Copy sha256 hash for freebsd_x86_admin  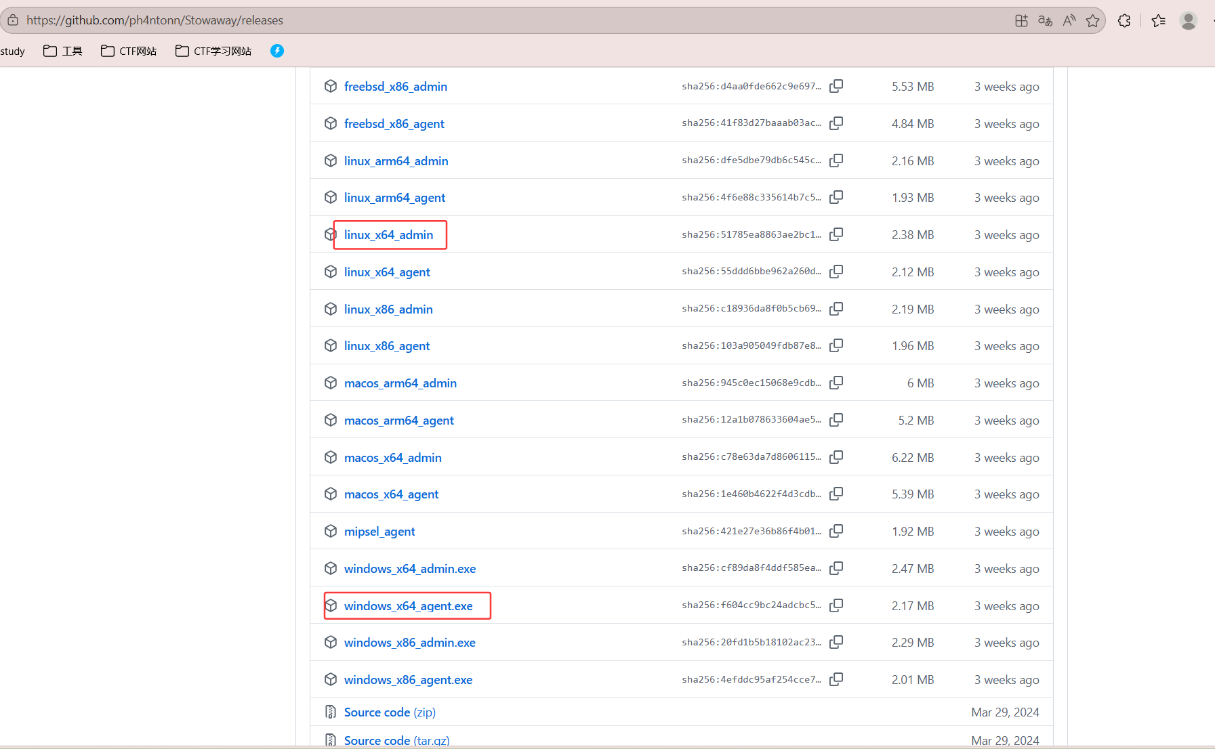pyautogui.click(x=836, y=86)
